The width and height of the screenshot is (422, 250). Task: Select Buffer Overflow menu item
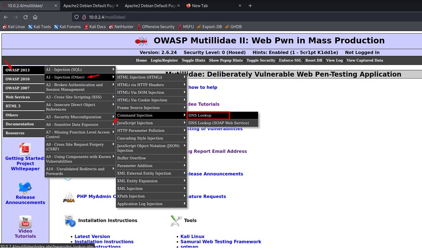[x=151, y=158]
